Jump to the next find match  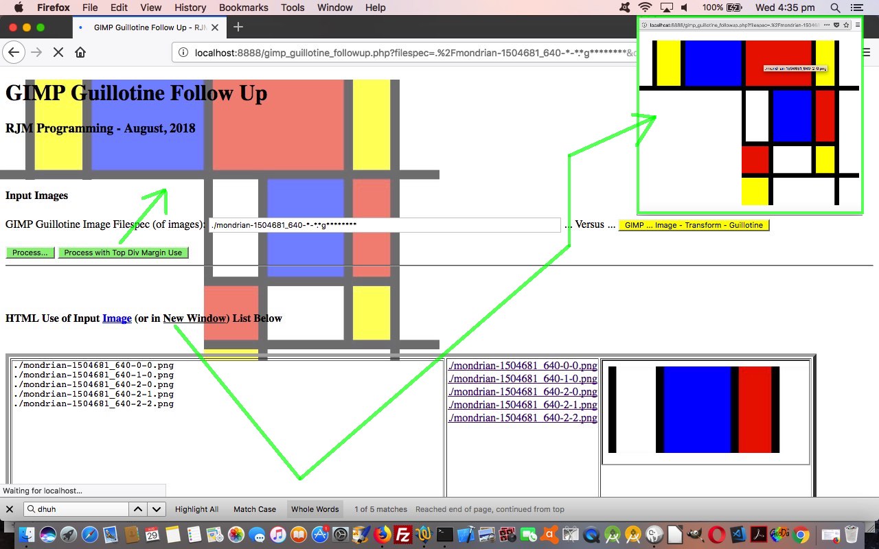[157, 509]
